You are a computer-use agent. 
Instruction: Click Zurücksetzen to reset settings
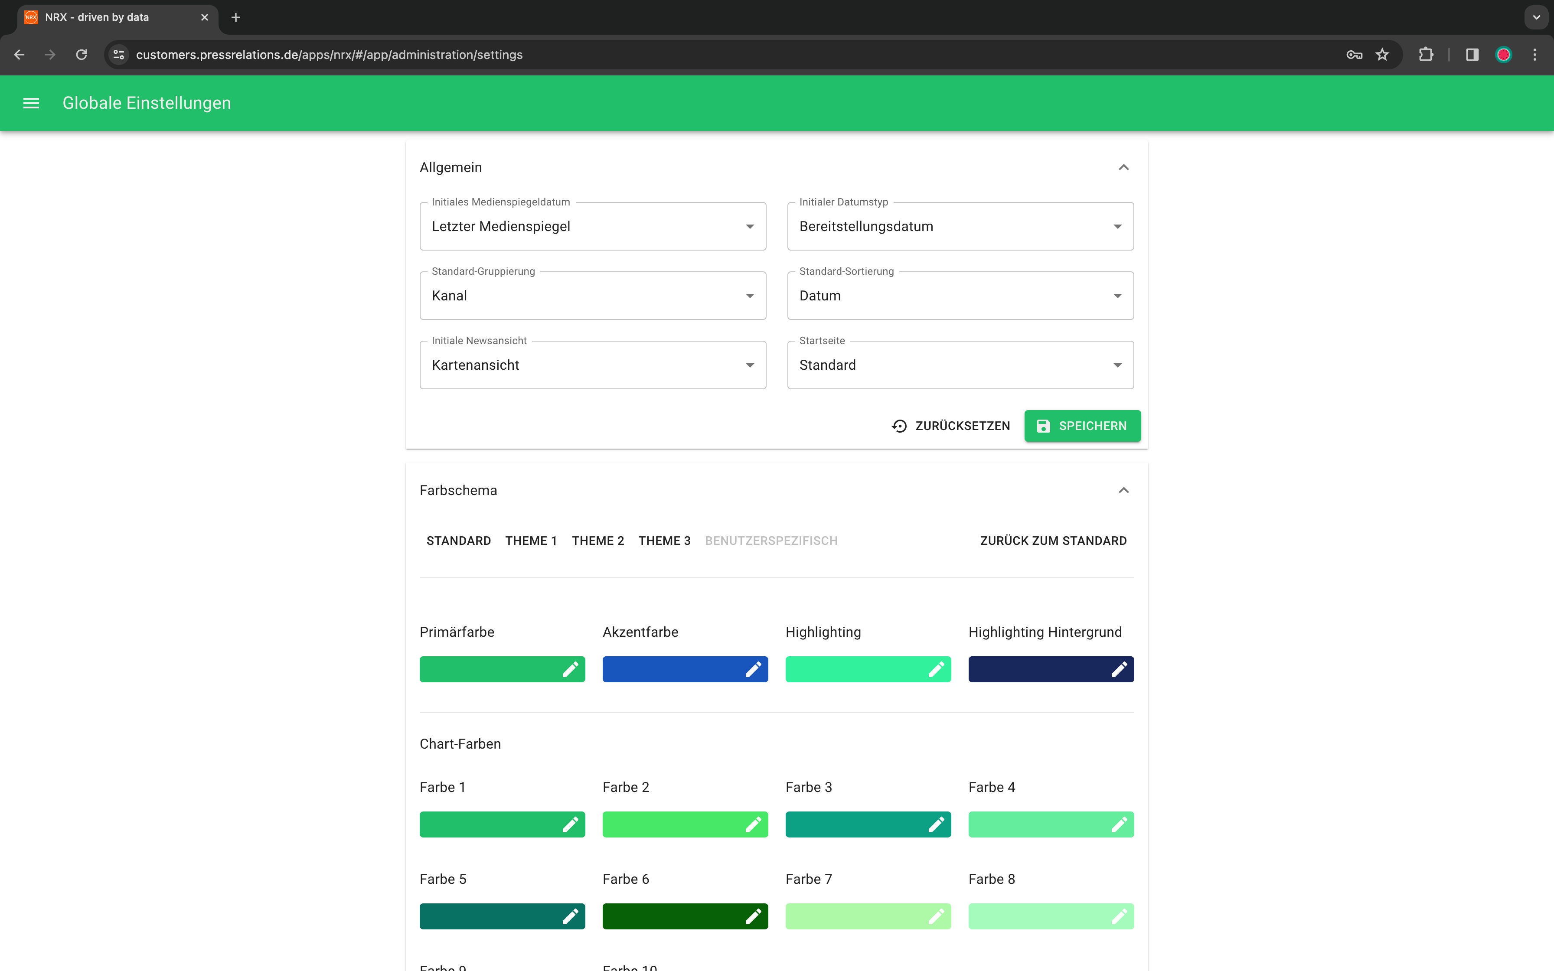click(951, 426)
